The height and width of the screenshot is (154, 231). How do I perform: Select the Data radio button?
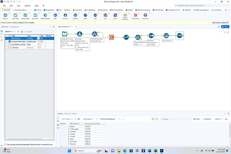[195, 119]
